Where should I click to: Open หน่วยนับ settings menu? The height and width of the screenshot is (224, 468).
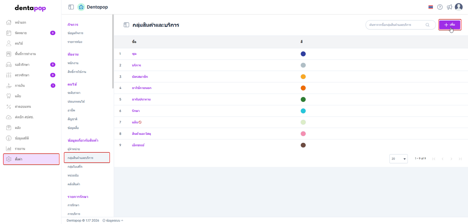(73, 175)
